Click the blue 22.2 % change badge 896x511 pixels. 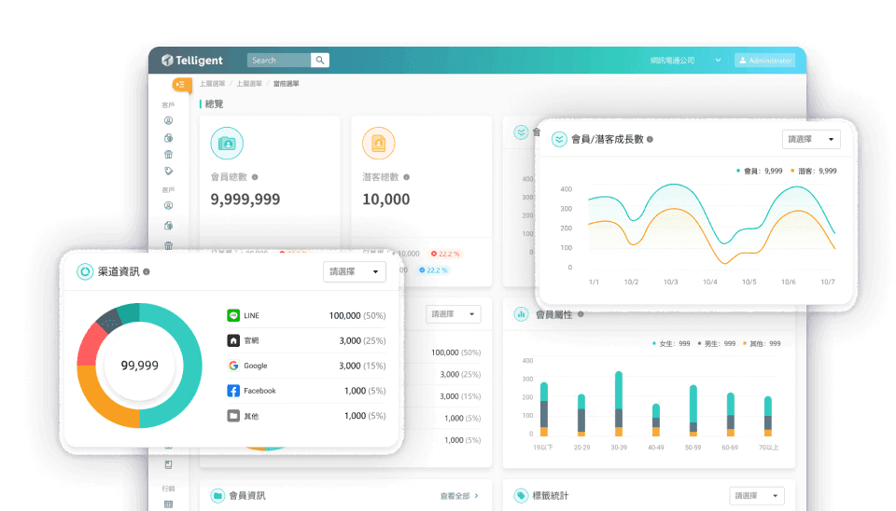tap(434, 270)
